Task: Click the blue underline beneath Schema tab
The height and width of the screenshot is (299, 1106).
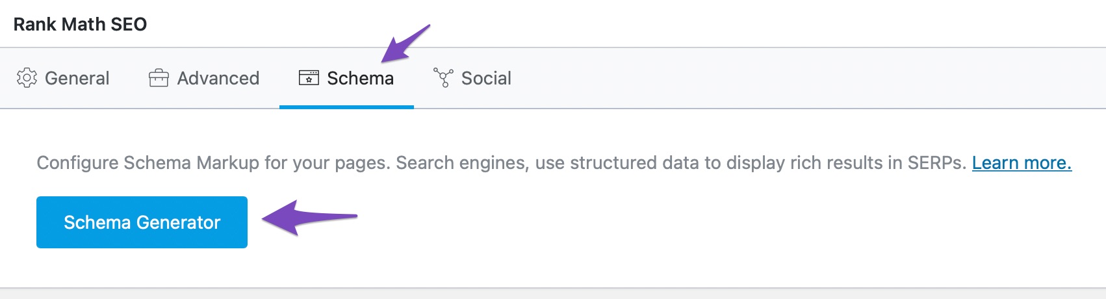Action: (x=346, y=107)
